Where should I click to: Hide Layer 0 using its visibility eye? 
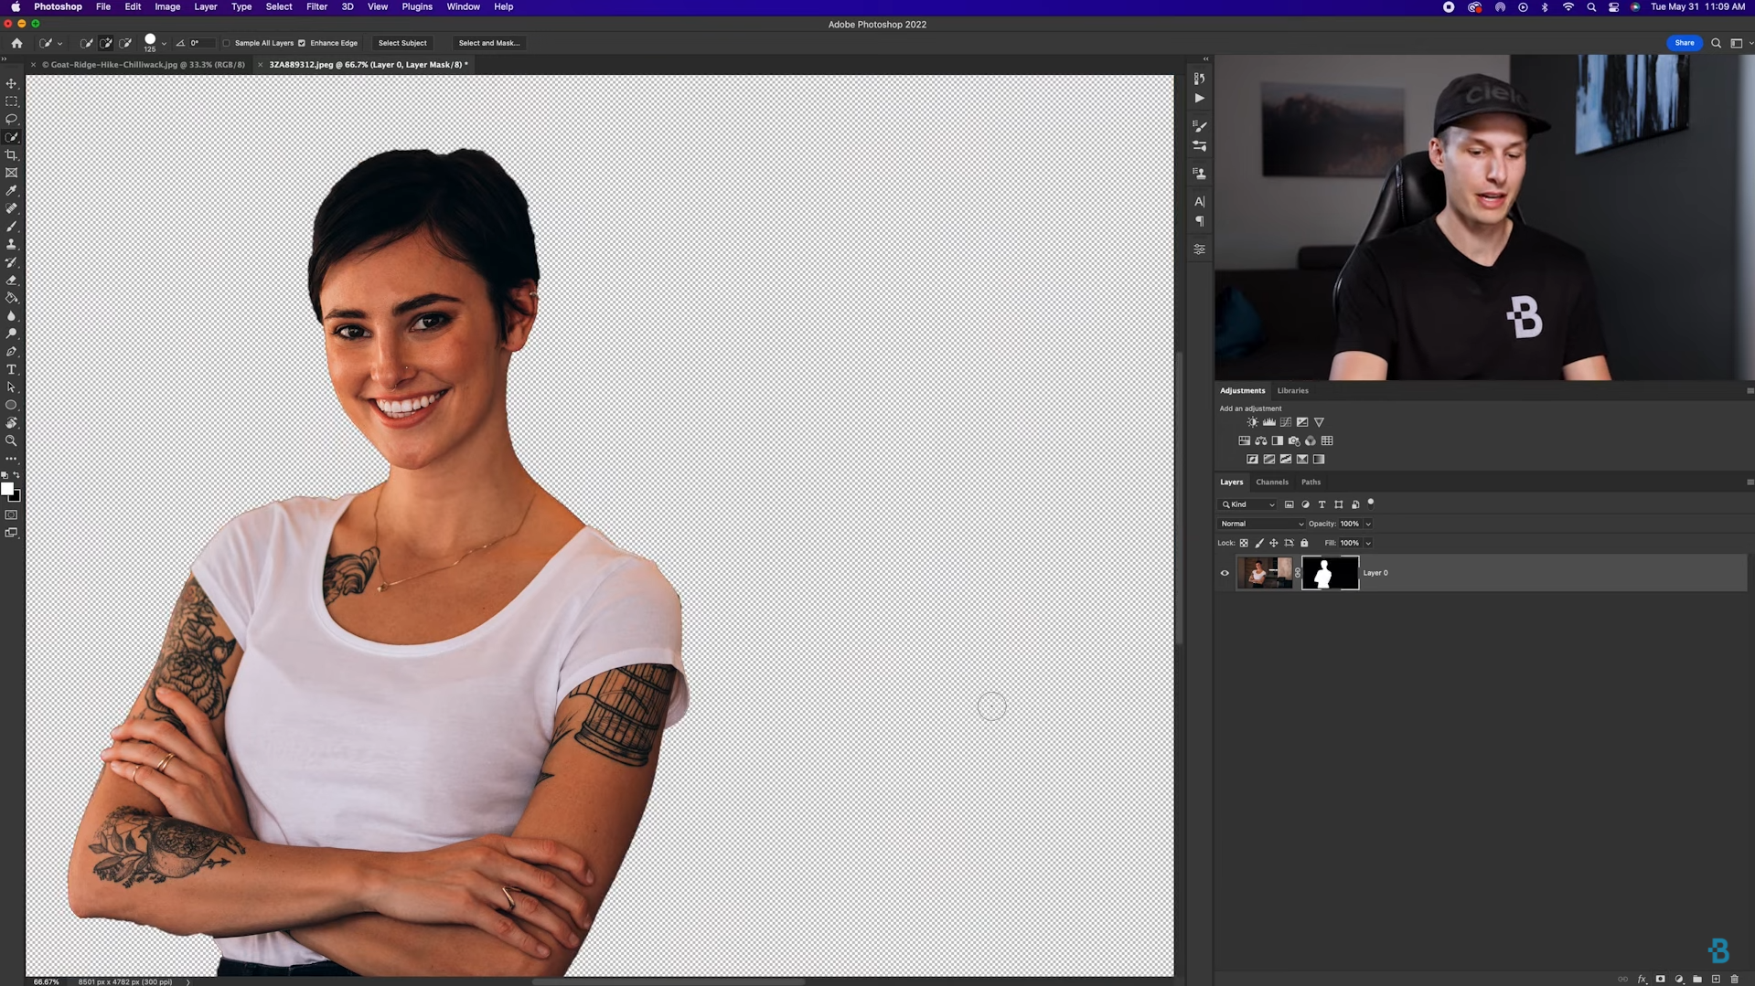tap(1224, 572)
